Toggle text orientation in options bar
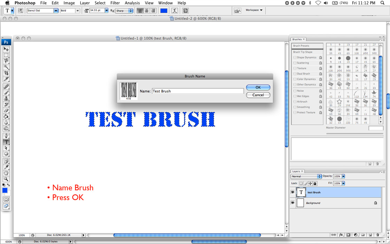This screenshot has width=390, height=244. [x=21, y=11]
